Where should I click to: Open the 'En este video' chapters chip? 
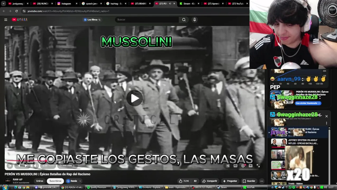[x=67, y=166]
